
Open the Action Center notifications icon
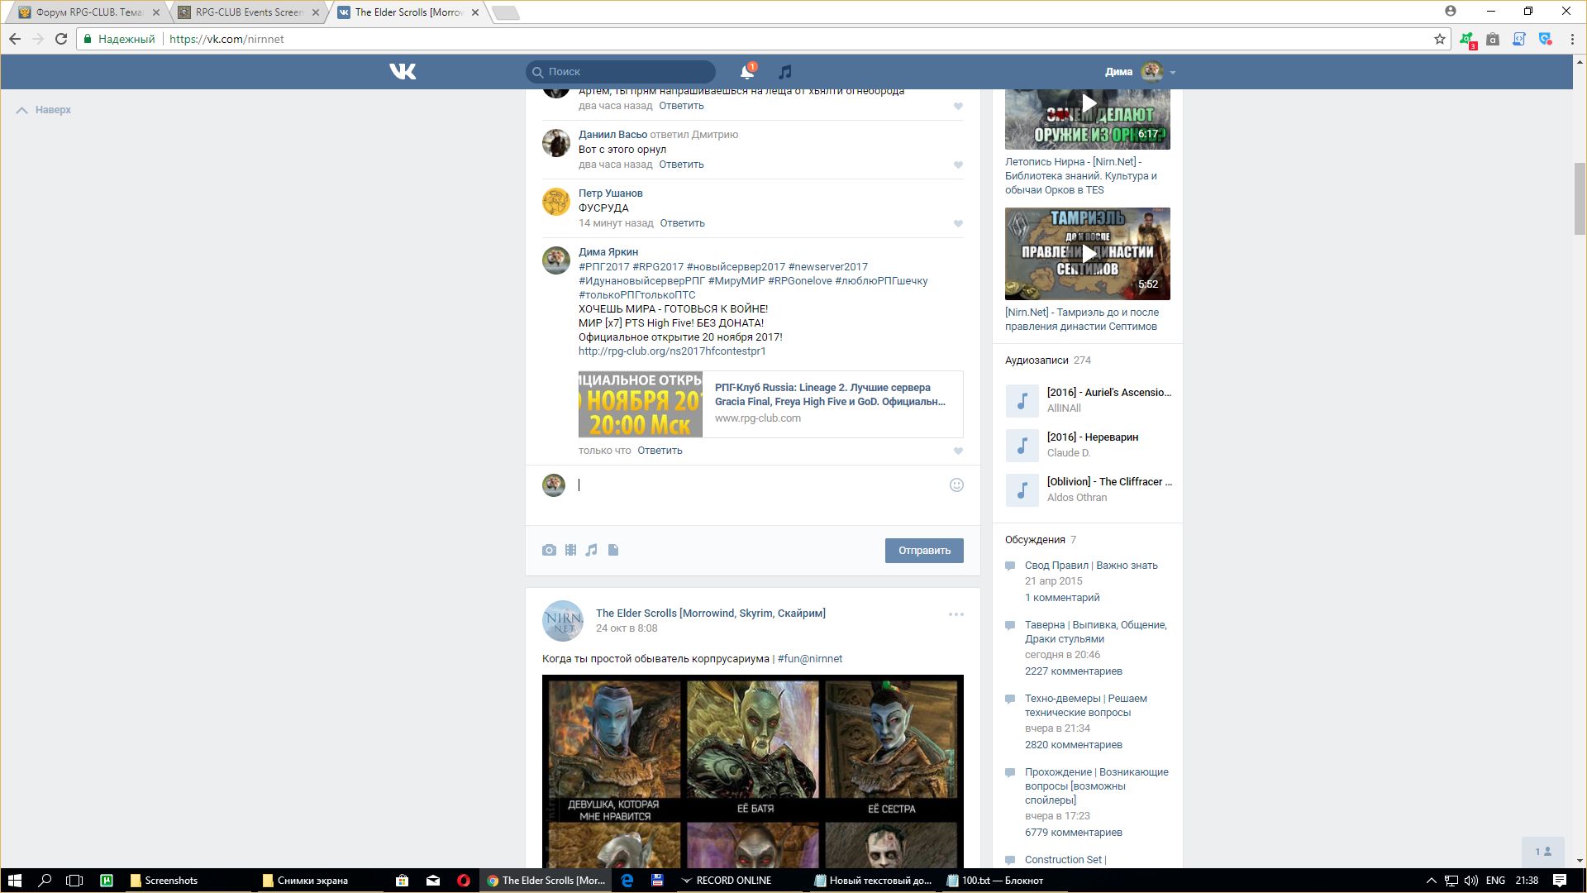[1560, 881]
